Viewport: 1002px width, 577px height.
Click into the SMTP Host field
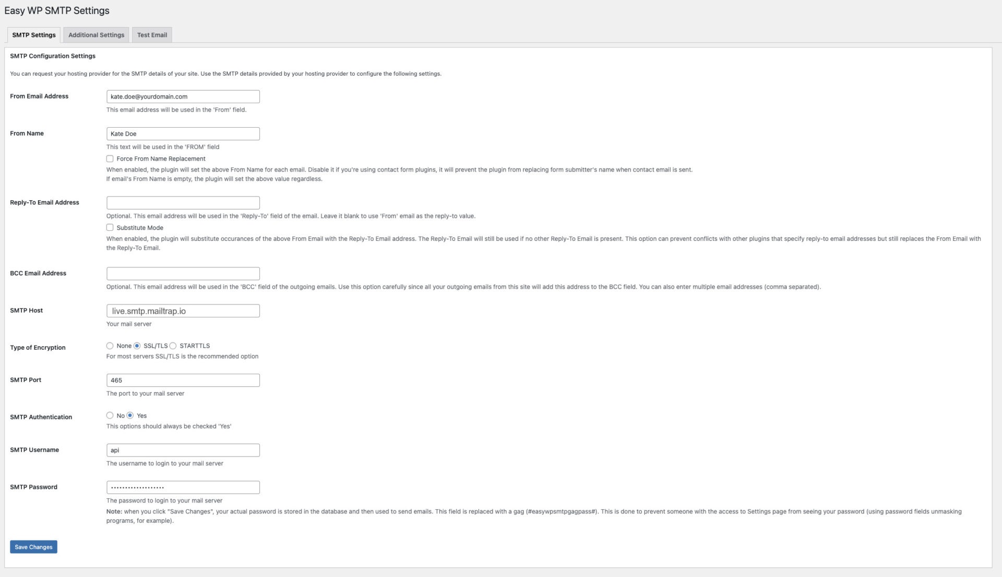point(183,311)
